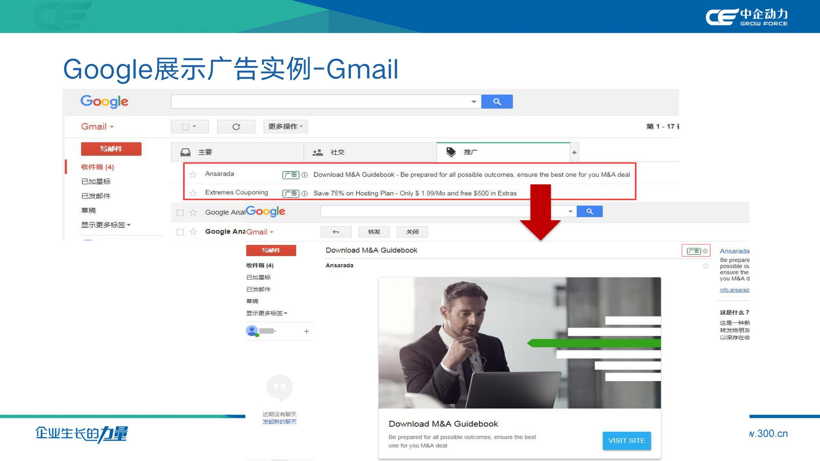Viewport: 820px width, 461px height.
Task: Click the user avatar in chat section
Action: coord(252,331)
